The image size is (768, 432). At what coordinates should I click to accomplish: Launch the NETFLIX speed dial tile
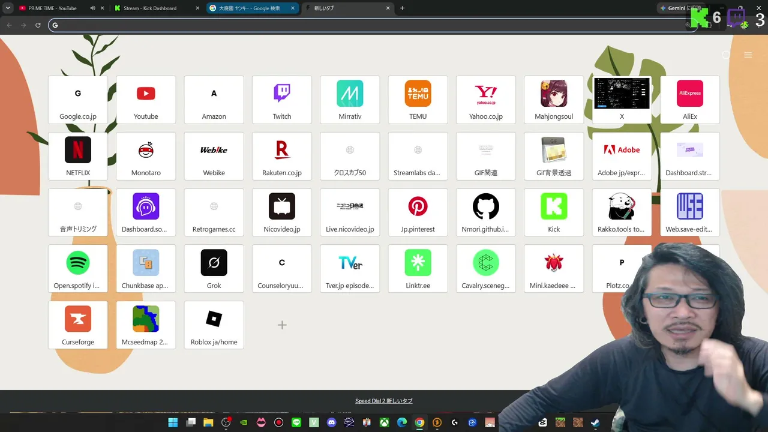pyautogui.click(x=78, y=156)
